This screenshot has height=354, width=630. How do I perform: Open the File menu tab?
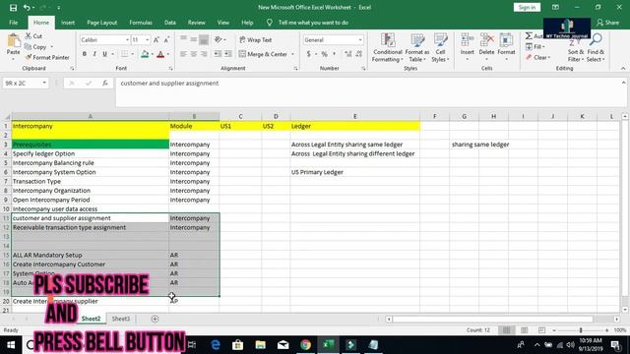pos(13,23)
